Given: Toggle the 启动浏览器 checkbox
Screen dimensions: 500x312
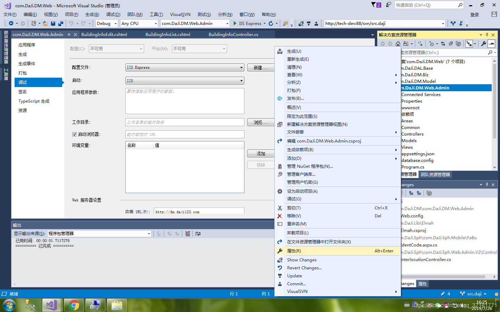Looking at the screenshot, I should pyautogui.click(x=74, y=134).
